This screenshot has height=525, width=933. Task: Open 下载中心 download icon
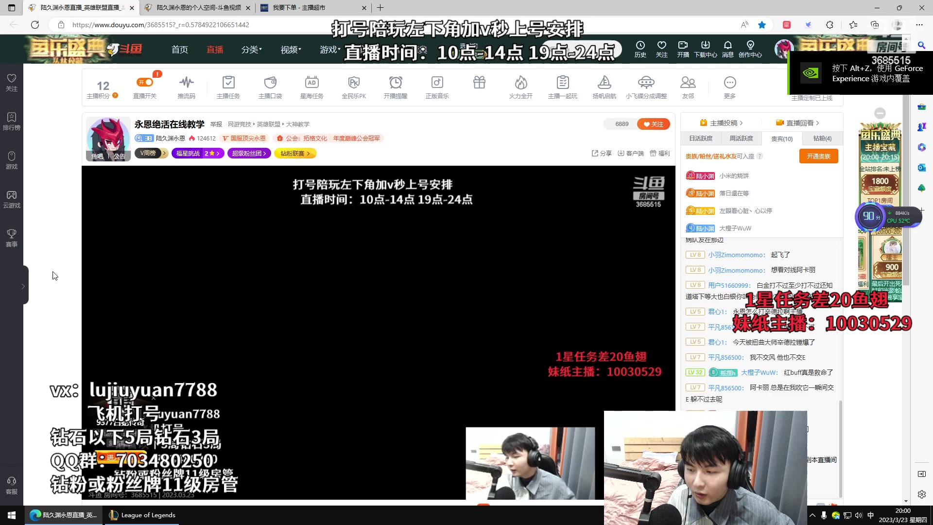pyautogui.click(x=706, y=49)
